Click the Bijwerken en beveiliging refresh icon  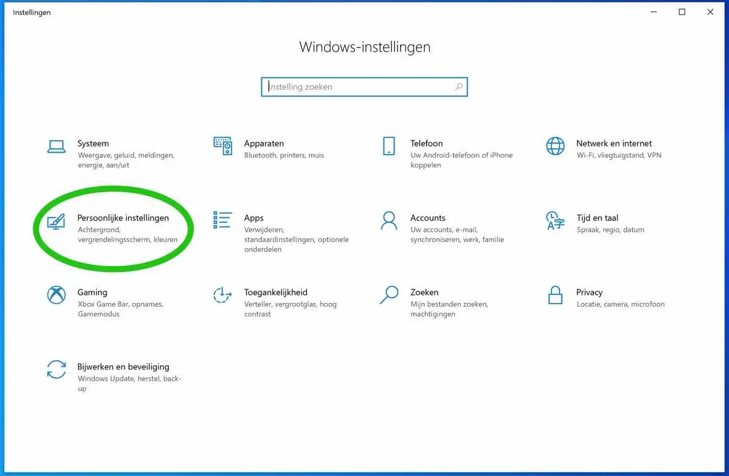56,369
